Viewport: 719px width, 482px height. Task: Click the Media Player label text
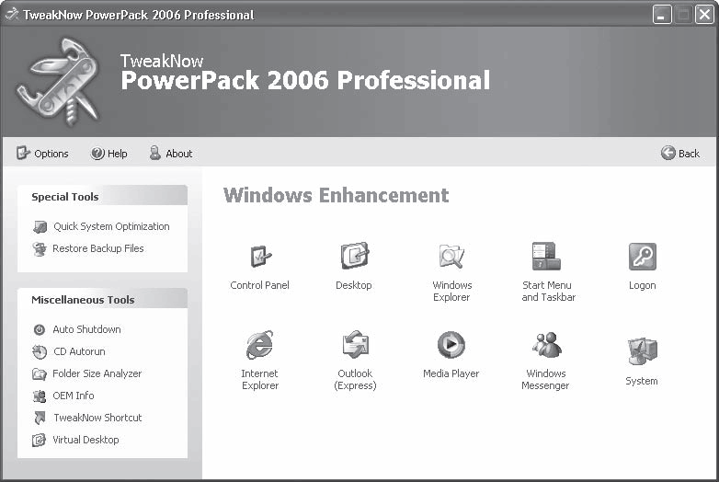click(x=451, y=373)
